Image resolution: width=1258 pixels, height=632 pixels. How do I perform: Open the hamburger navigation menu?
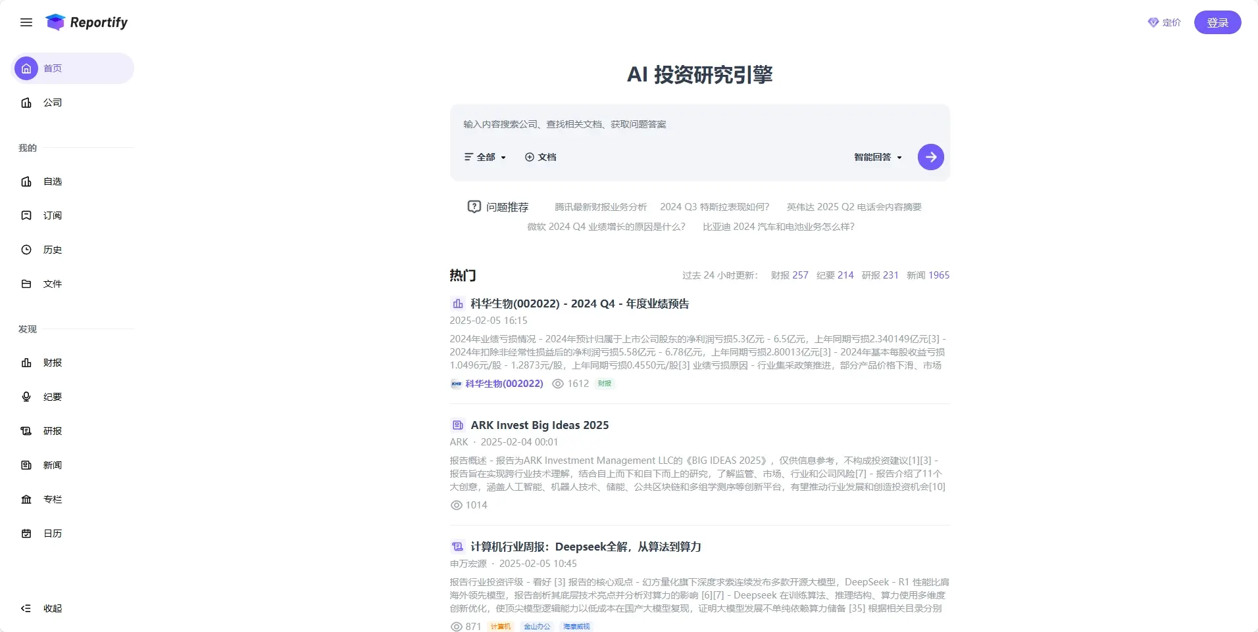coord(26,22)
